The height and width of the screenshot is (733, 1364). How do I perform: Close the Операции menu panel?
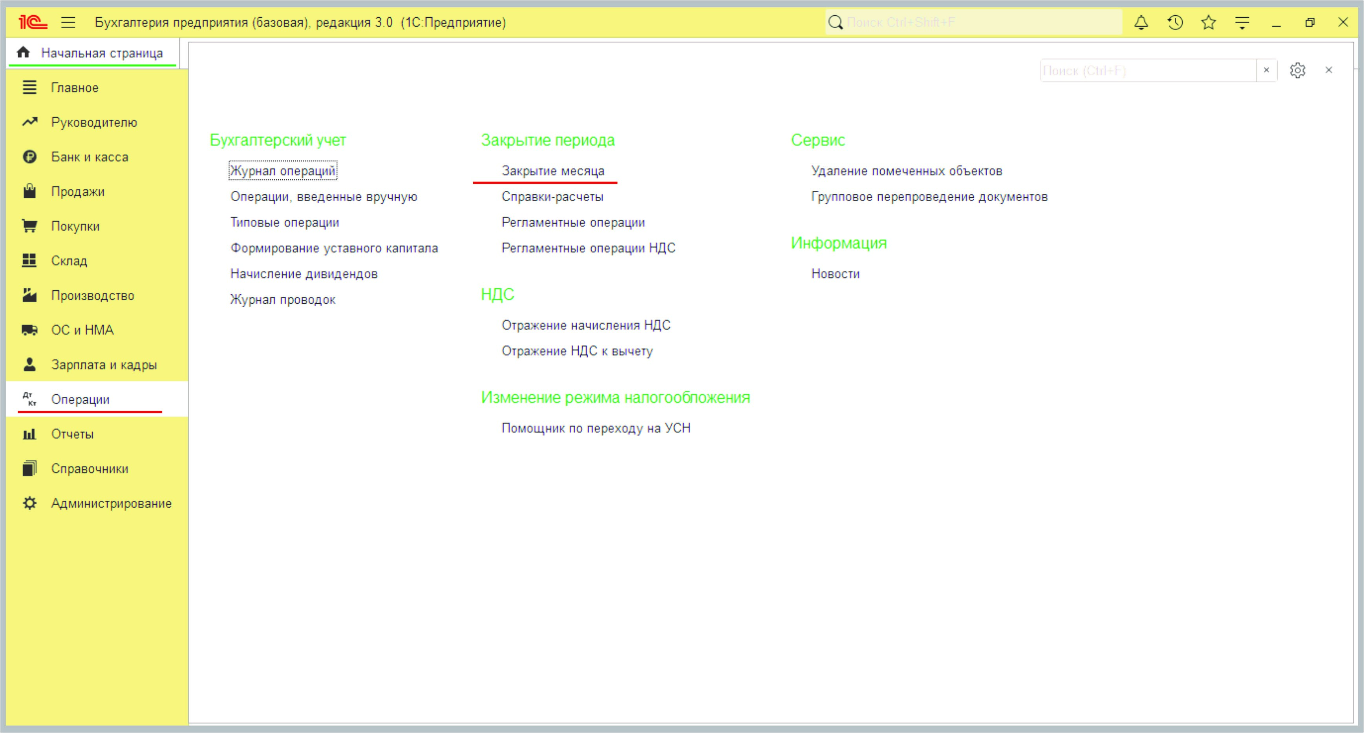coord(1329,70)
